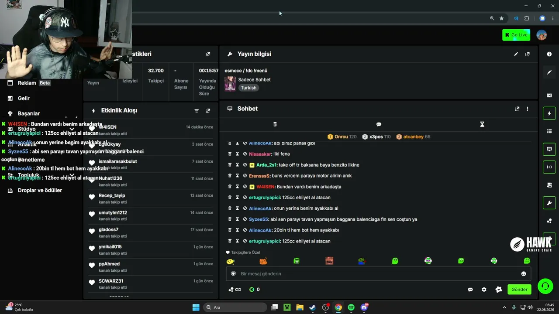Insert the orange cat emote
Image resolution: width=559 pixels, height=314 pixels.
point(263,261)
